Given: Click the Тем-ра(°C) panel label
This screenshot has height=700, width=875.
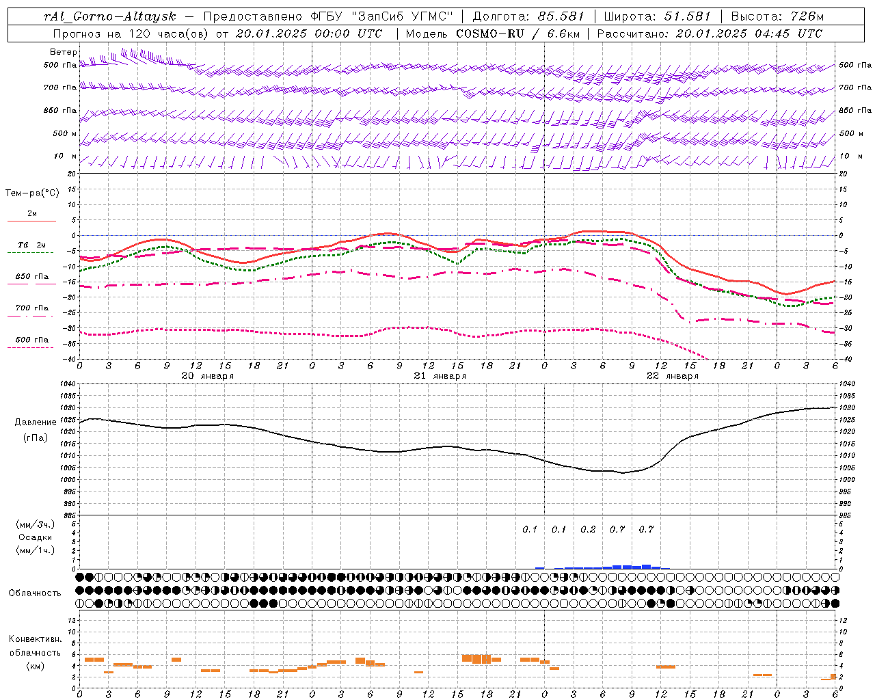Looking at the screenshot, I should 32,193.
